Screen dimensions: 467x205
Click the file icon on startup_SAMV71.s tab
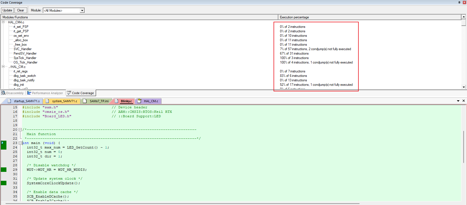point(9,101)
